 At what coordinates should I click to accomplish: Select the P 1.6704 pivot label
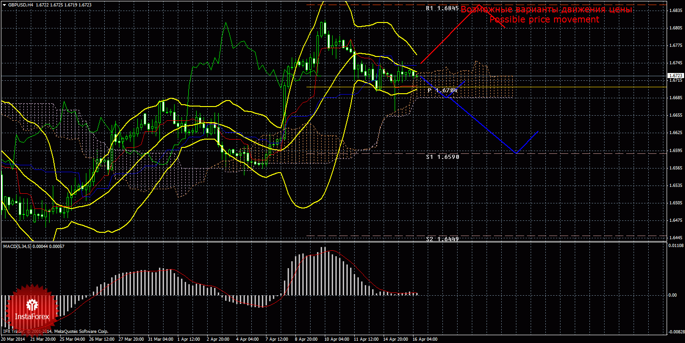pyautogui.click(x=442, y=90)
